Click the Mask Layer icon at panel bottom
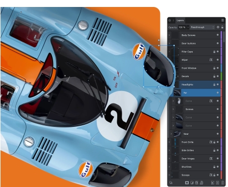Screen dimensions: 228x187 (187, 183)
